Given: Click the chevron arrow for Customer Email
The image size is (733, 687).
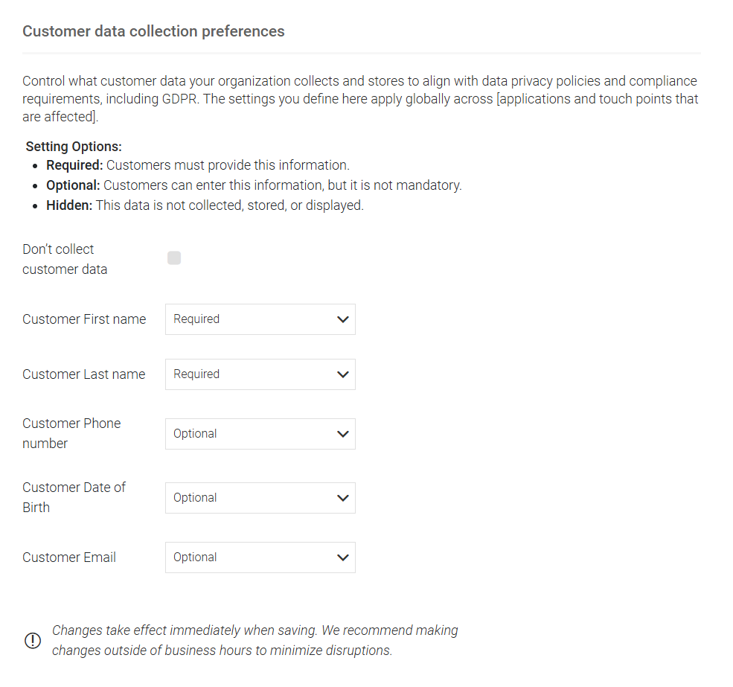Looking at the screenshot, I should (342, 557).
